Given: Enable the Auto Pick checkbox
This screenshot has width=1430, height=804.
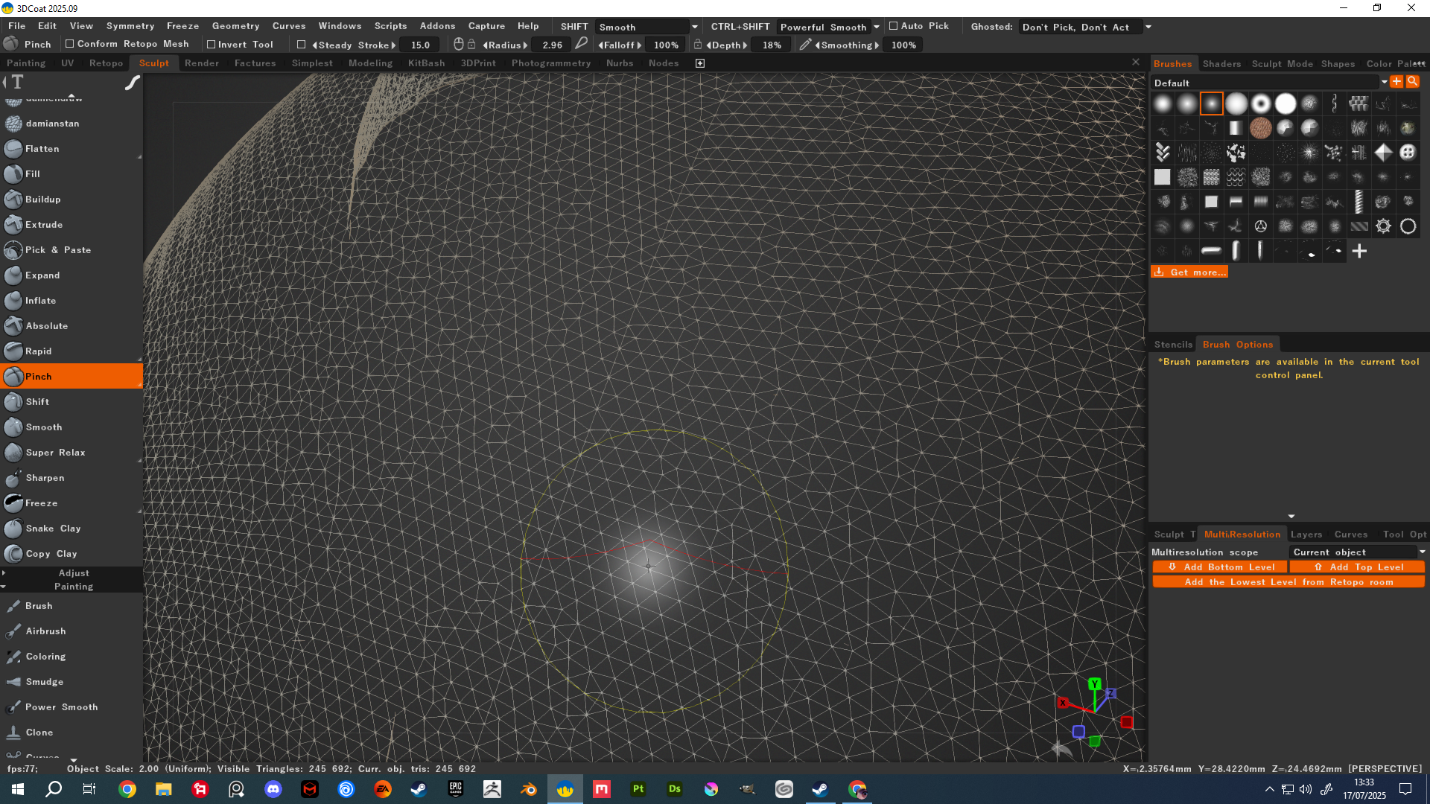Looking at the screenshot, I should click(x=894, y=26).
